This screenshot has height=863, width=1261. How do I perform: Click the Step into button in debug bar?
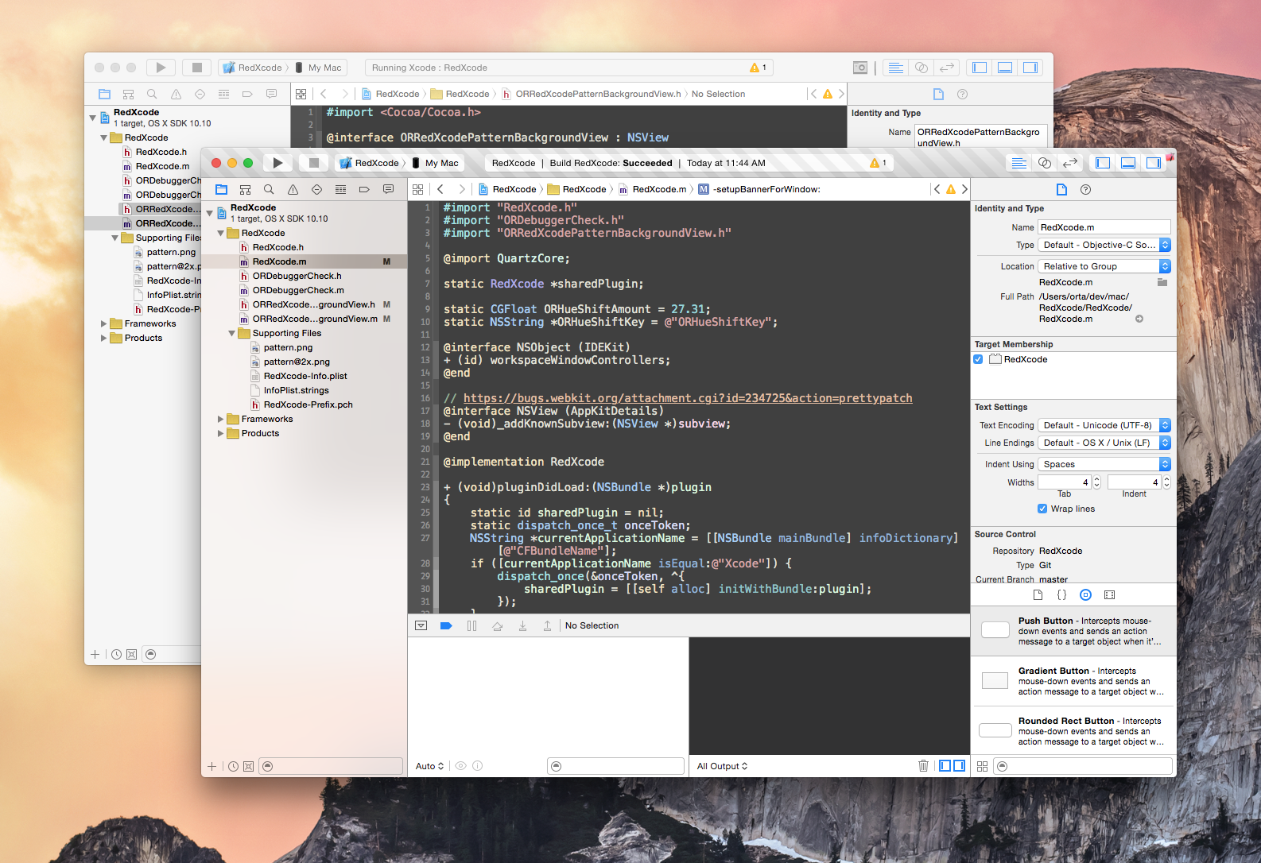pos(522,625)
